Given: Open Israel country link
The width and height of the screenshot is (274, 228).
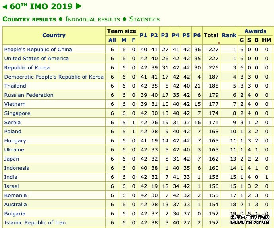Looking at the screenshot, I should coord(12,186).
